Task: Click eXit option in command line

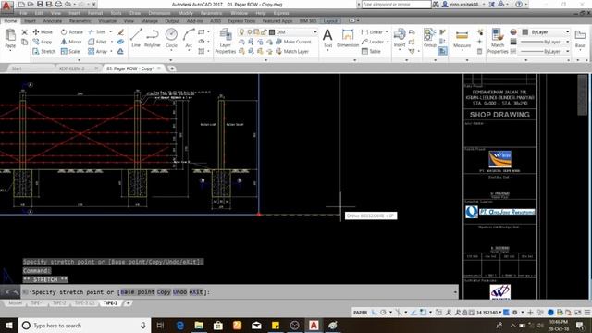Action: click(196, 292)
